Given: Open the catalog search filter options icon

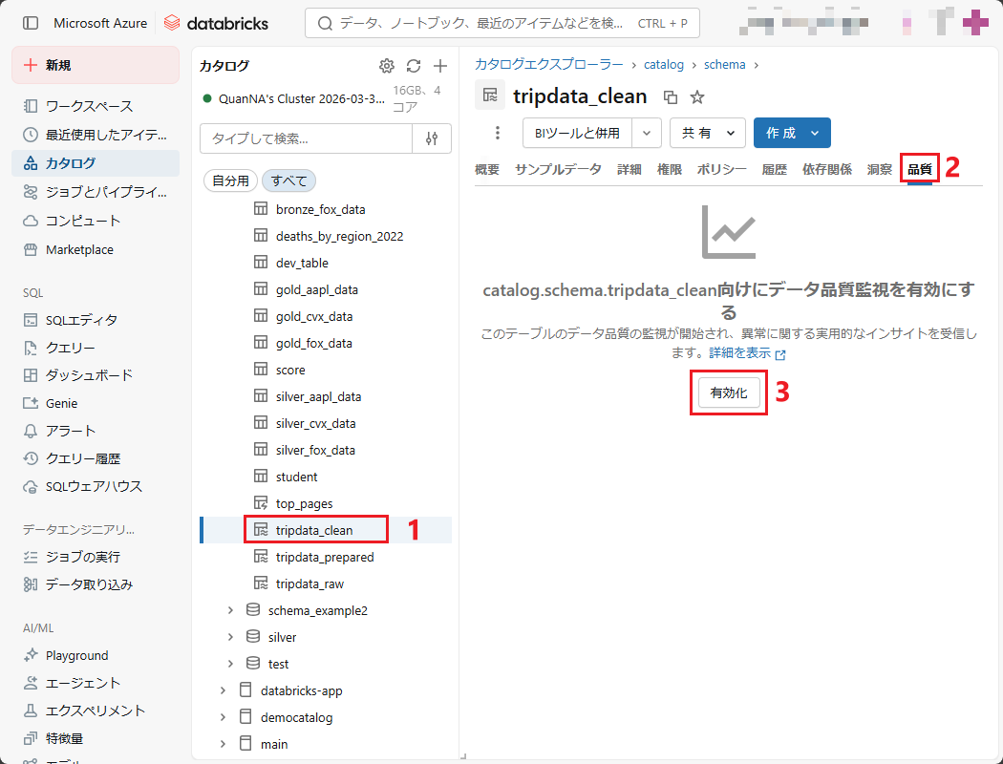Looking at the screenshot, I should [432, 138].
